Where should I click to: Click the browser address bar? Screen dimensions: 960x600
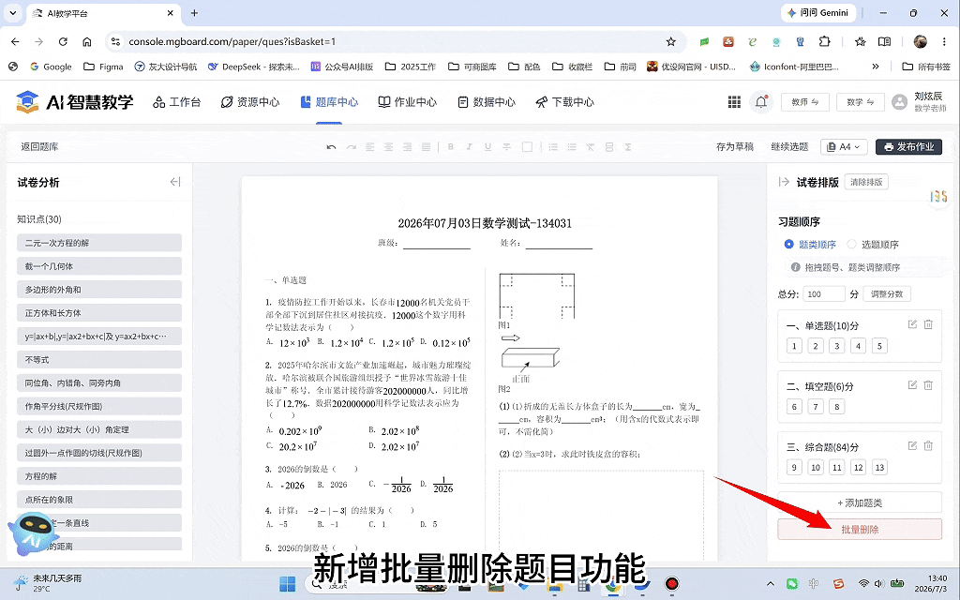[x=392, y=41]
